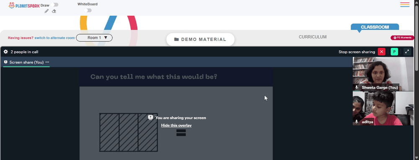Open the Demo Material folder

coord(200,39)
